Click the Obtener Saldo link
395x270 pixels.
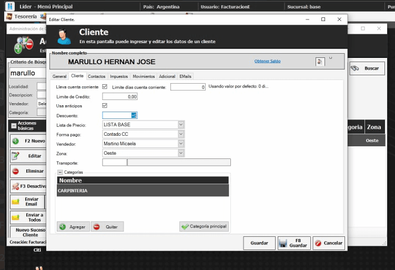point(267,61)
